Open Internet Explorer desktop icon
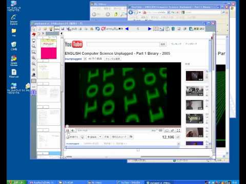 (x=14, y=20)
